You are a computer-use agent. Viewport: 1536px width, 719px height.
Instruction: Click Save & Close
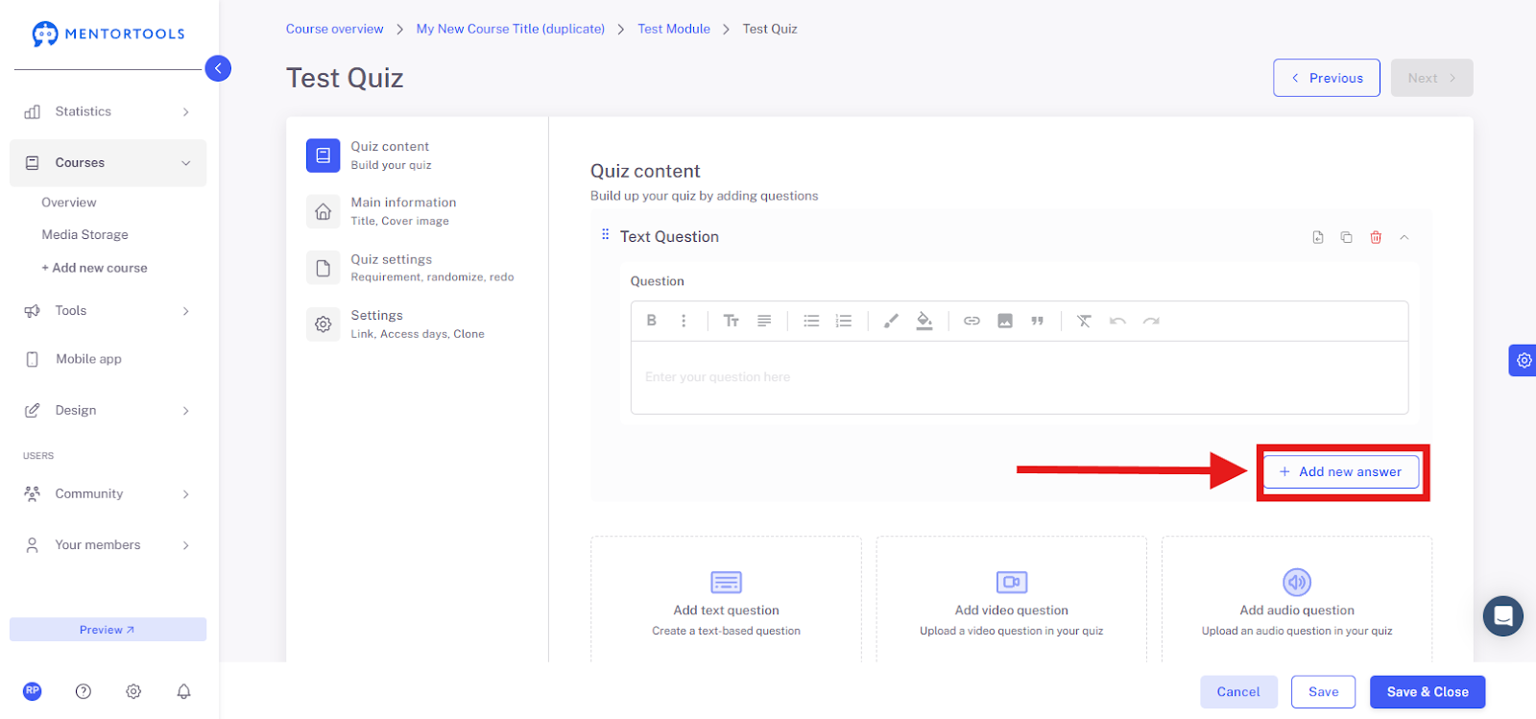[1428, 692]
